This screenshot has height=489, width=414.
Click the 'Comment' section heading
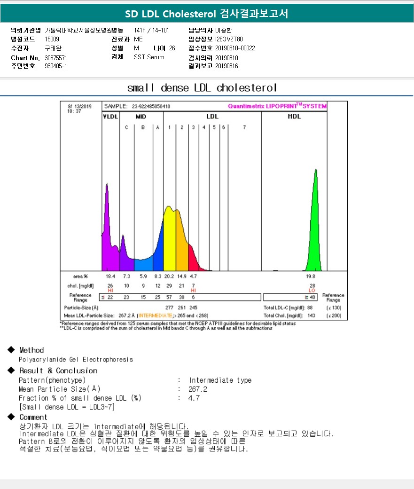33,417
